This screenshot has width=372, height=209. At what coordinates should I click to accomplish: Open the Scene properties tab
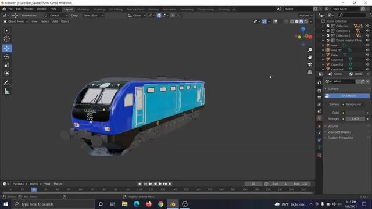click(x=319, y=111)
